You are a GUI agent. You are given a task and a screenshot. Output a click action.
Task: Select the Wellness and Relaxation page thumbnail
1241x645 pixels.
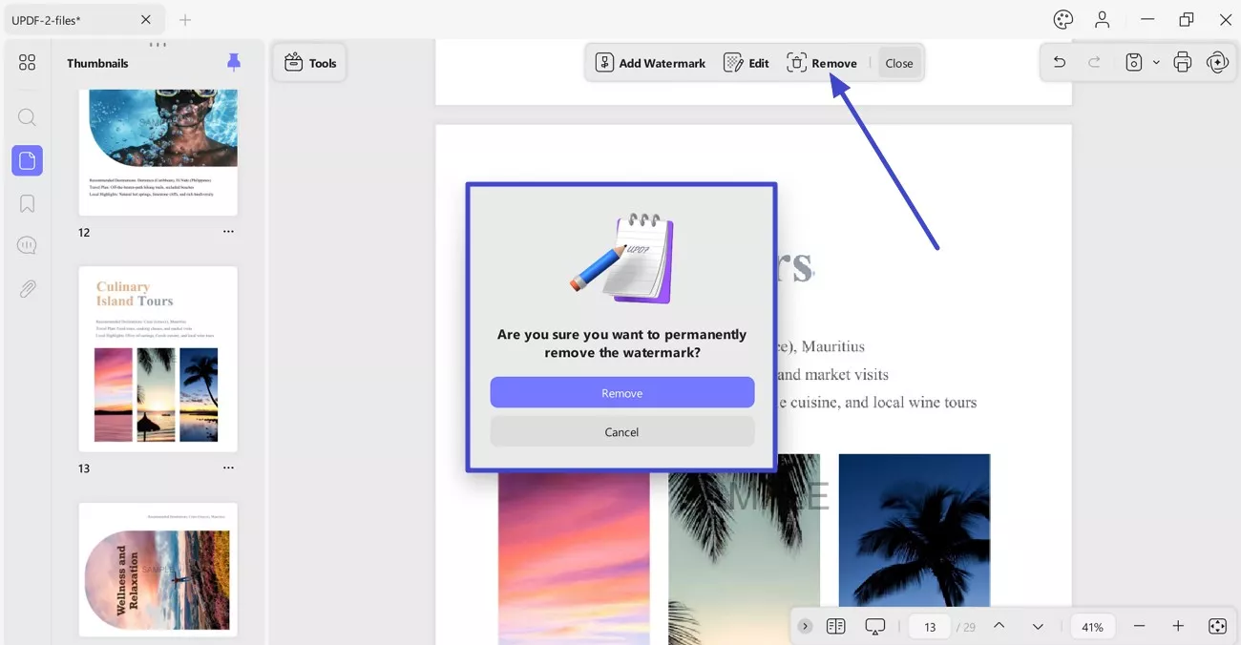coord(158,570)
